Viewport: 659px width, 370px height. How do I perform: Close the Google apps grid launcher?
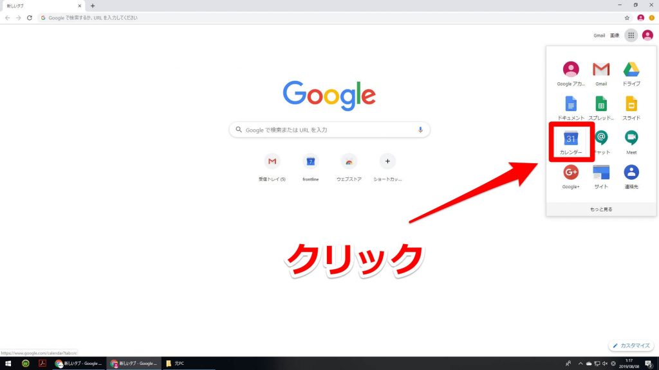click(x=631, y=35)
